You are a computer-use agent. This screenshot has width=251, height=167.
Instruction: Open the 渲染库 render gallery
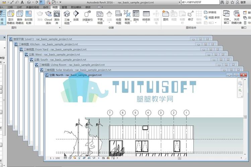[x=57, y=17]
